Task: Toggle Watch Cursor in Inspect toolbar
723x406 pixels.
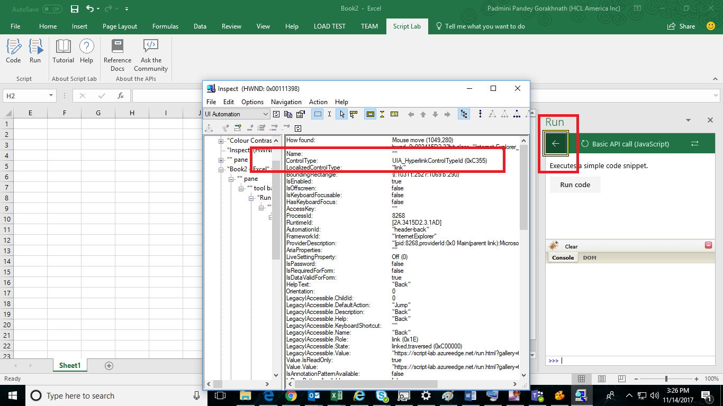Action: [x=342, y=114]
